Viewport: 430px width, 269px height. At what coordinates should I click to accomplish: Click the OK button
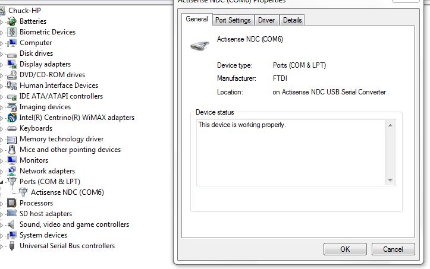pyautogui.click(x=345, y=249)
